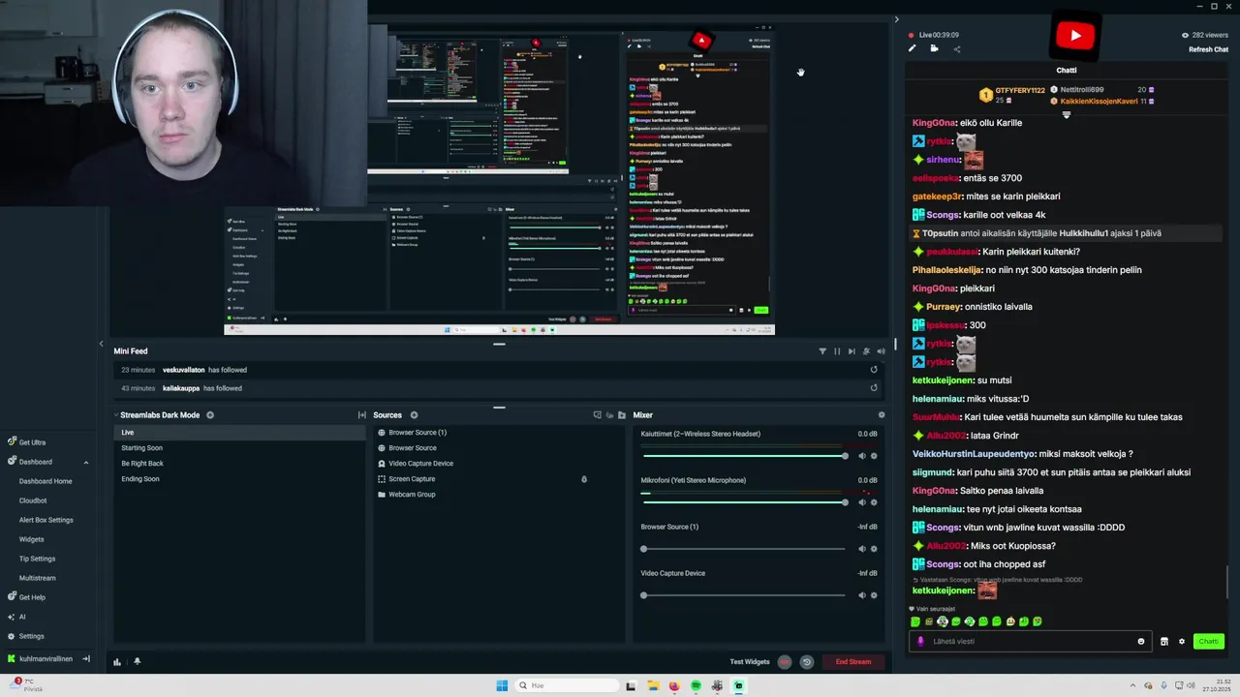Image resolution: width=1240 pixels, height=697 pixels.
Task: Open the Windows Start menu
Action: click(x=502, y=685)
